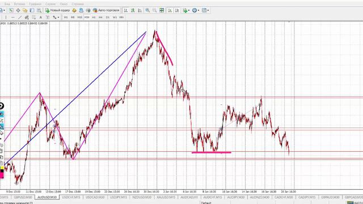This screenshot has height=204, width=363.
Task: Switch to MN timeframe
Action: pos(121,17)
